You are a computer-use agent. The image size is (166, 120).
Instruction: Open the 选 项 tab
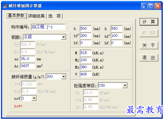(54, 16)
